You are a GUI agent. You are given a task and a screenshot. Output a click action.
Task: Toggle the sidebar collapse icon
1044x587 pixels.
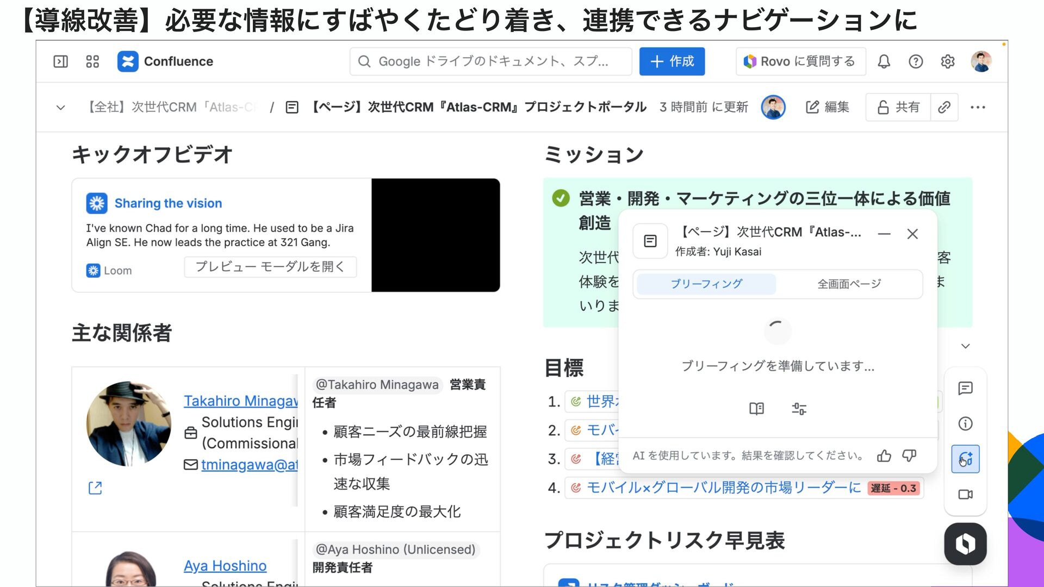click(60, 61)
